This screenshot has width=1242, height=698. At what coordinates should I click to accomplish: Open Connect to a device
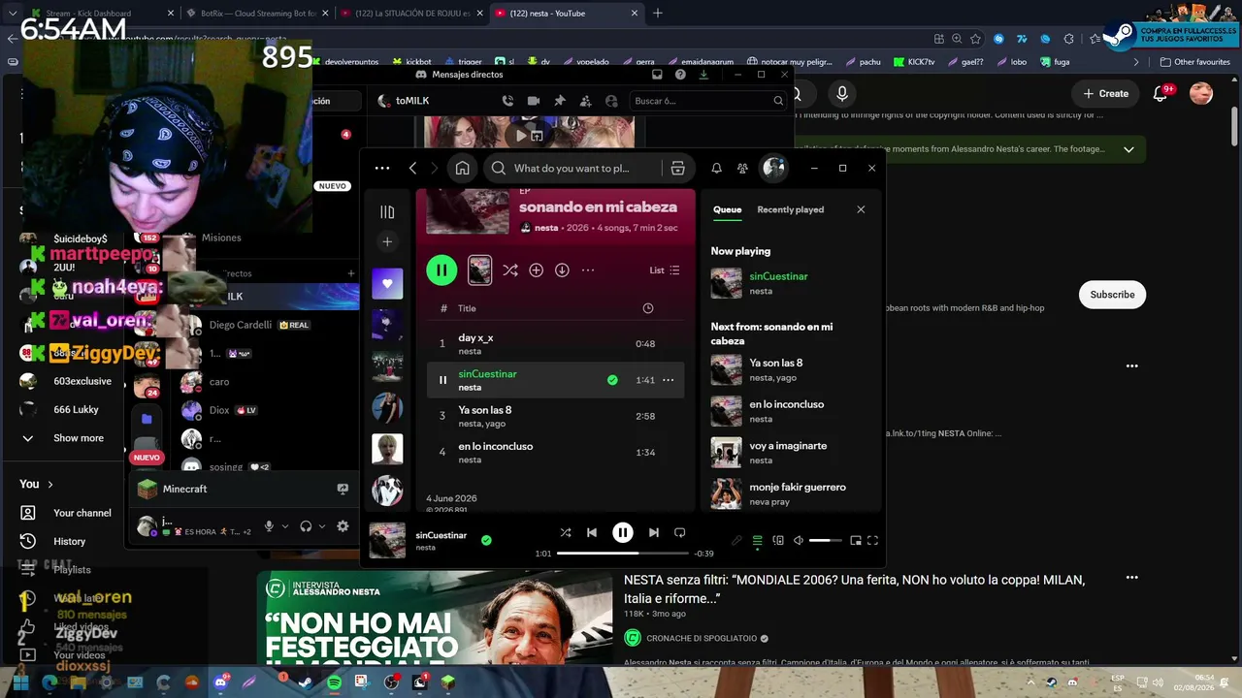click(778, 540)
